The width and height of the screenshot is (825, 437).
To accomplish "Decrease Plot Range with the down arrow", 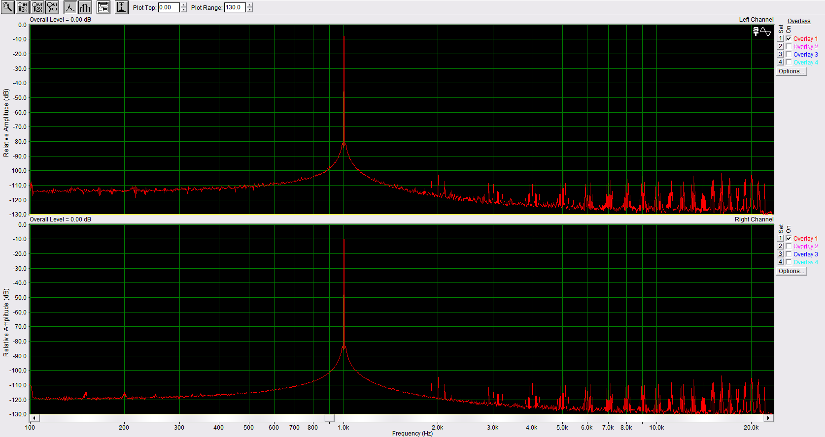I will click(249, 10).
